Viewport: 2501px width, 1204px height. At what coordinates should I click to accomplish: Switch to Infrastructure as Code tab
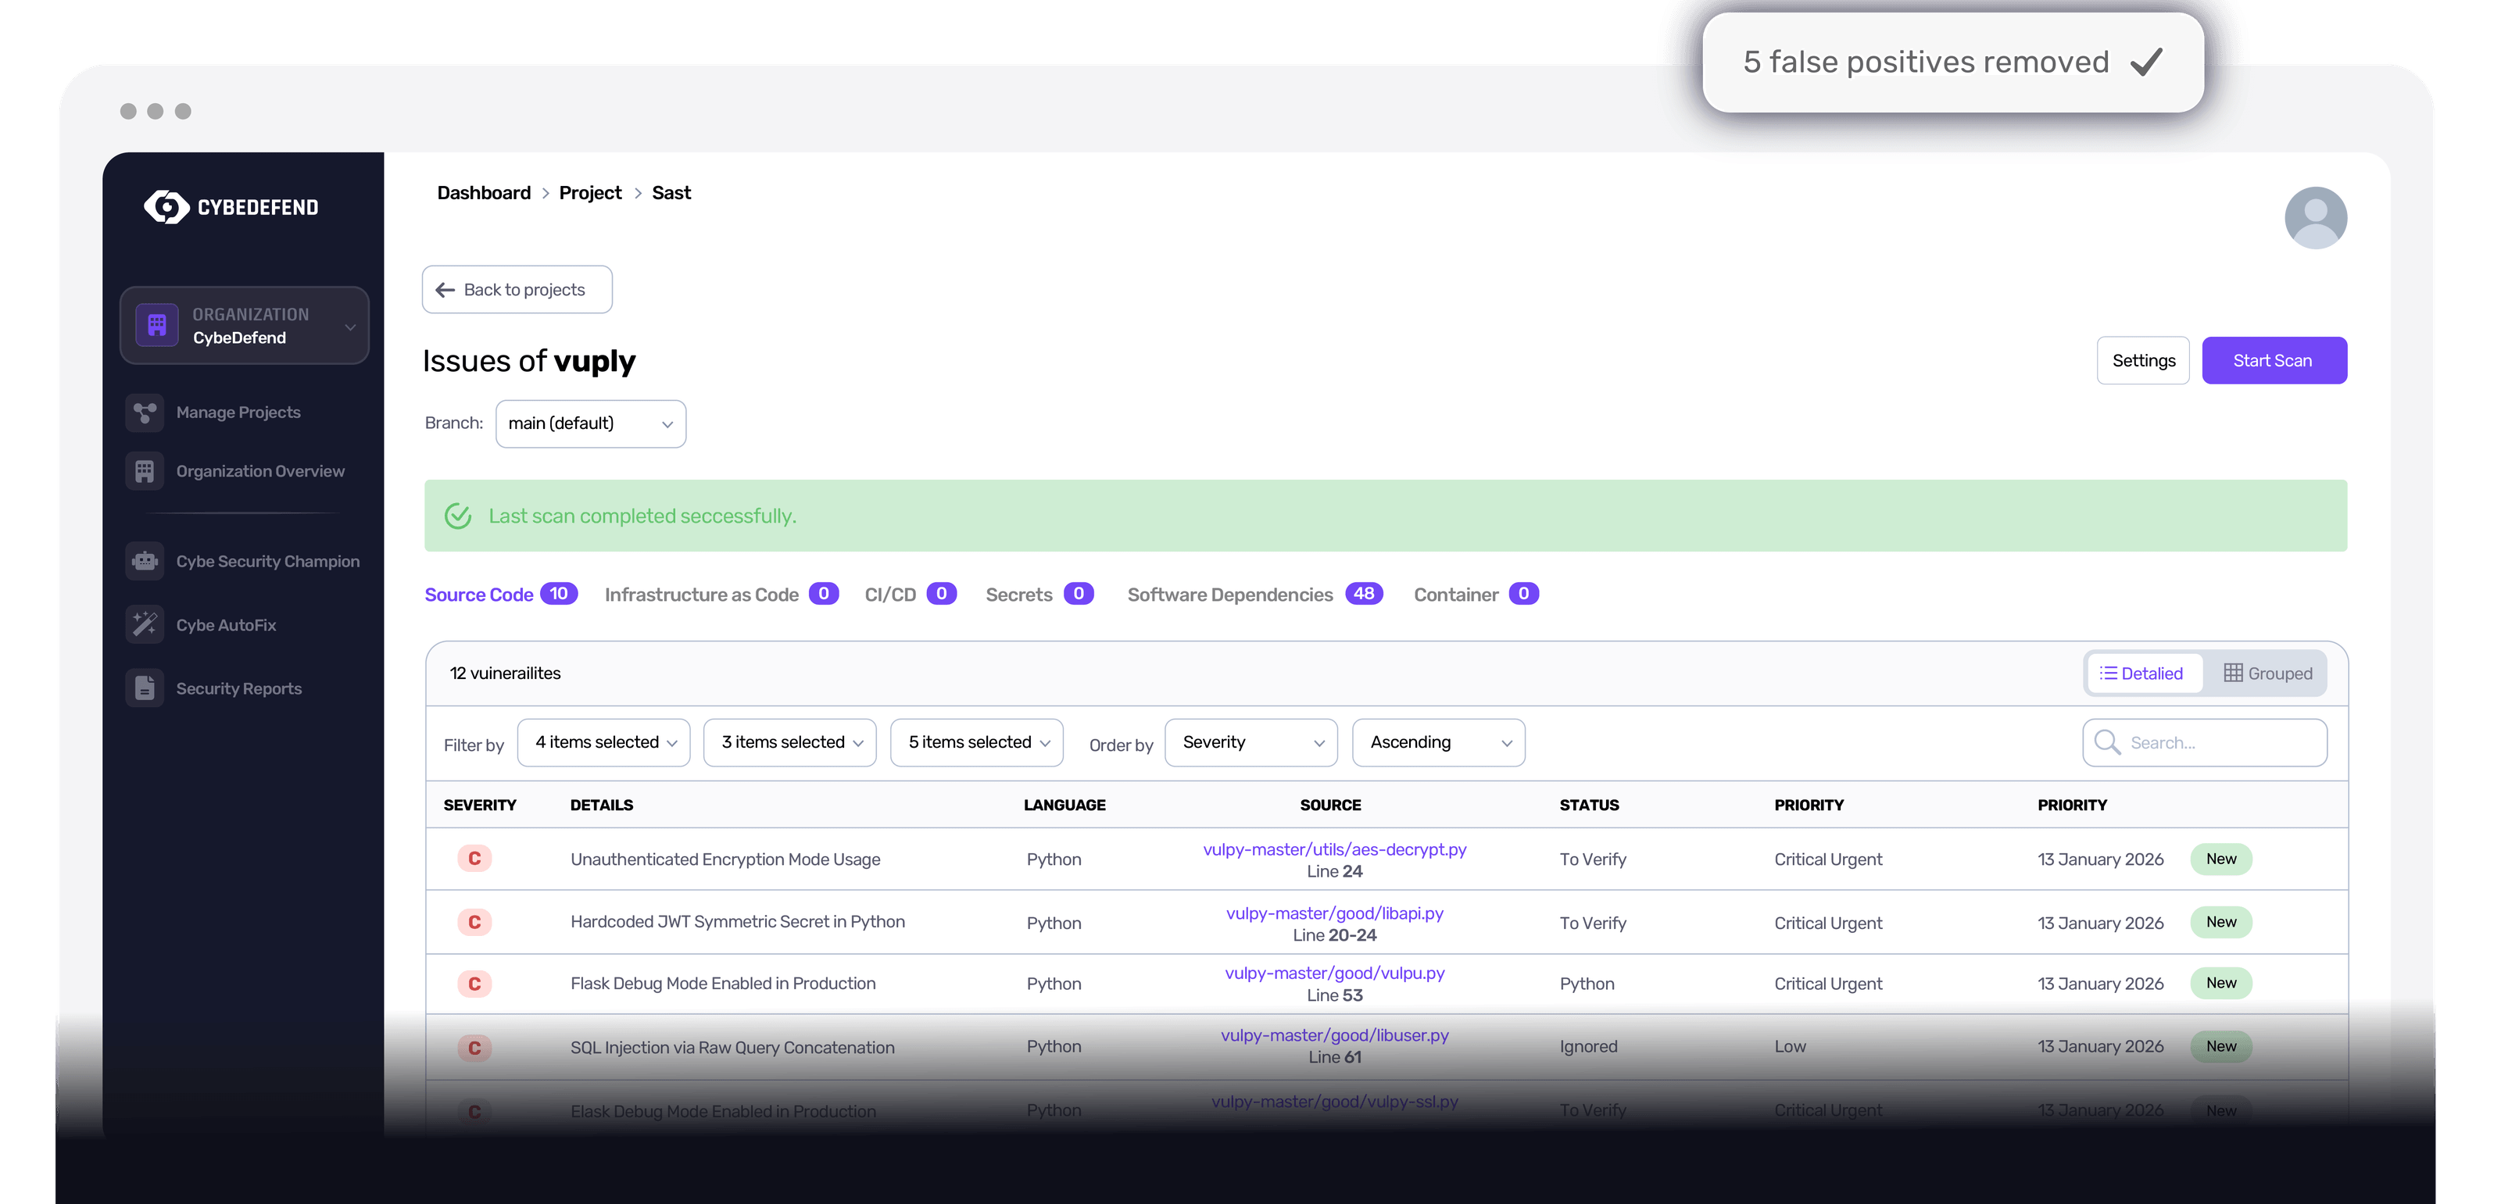pyautogui.click(x=701, y=595)
